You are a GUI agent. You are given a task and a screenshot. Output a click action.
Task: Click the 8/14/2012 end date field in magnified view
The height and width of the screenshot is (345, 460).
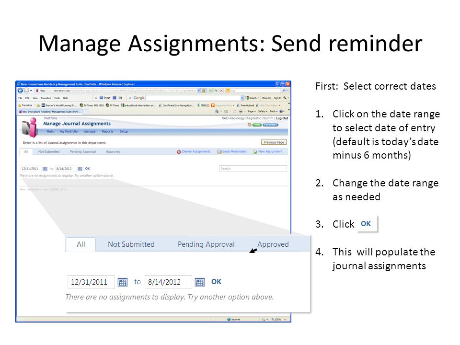coord(168,282)
